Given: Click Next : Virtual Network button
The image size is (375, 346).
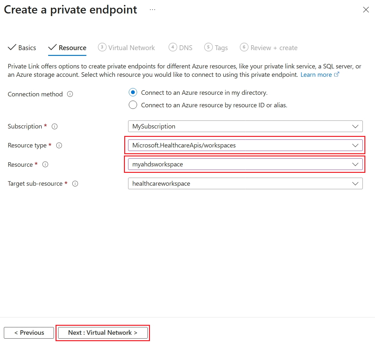Looking at the screenshot, I should [x=103, y=333].
